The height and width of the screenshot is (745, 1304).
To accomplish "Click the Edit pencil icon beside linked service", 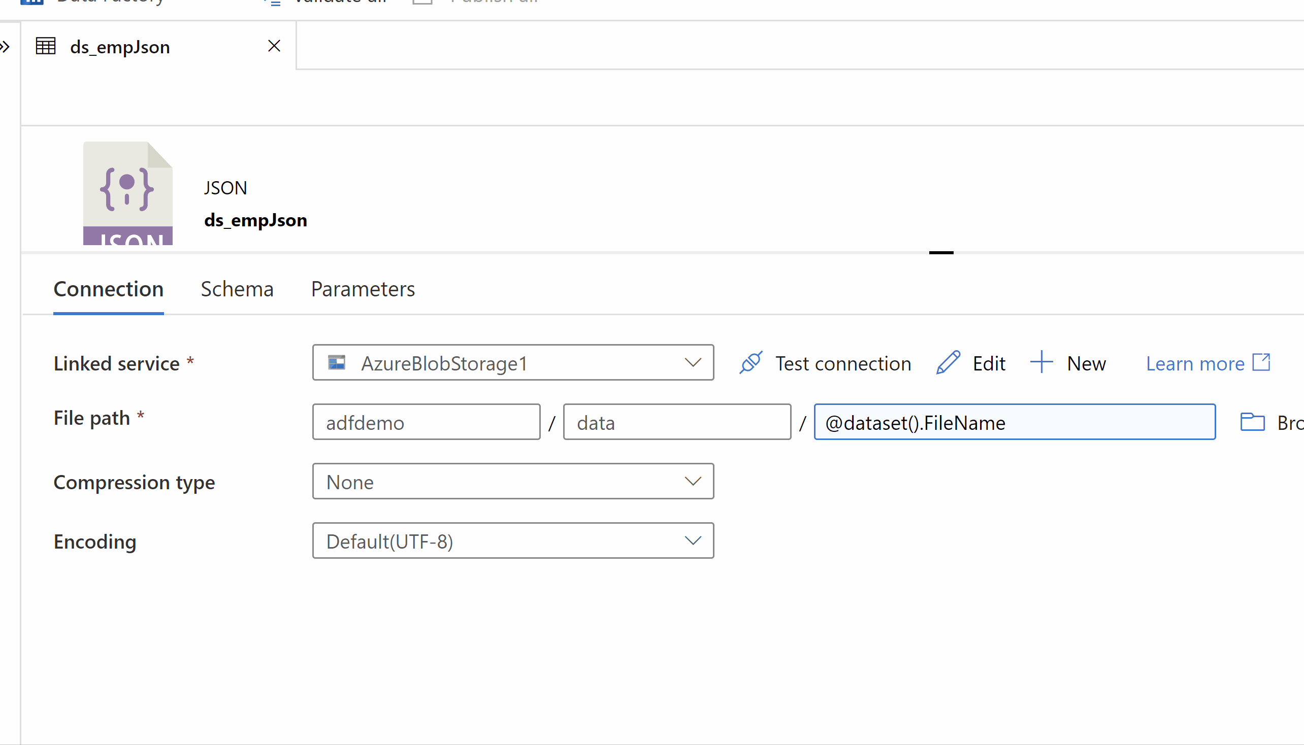I will pyautogui.click(x=947, y=363).
